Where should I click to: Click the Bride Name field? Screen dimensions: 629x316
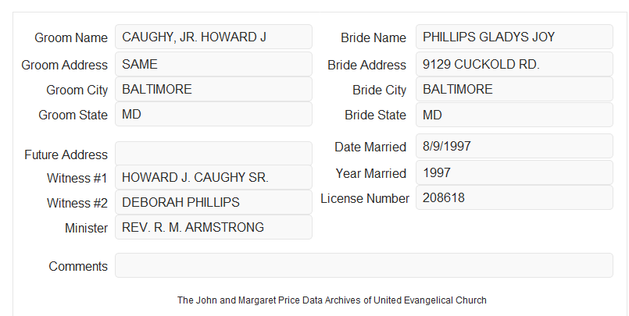514,37
